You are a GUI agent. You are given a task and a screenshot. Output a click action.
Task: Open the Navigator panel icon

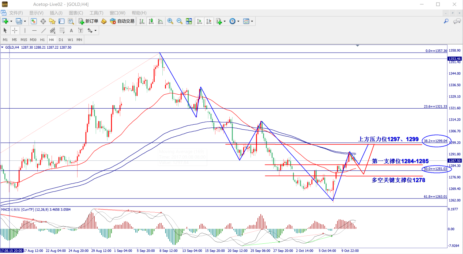[52, 21]
